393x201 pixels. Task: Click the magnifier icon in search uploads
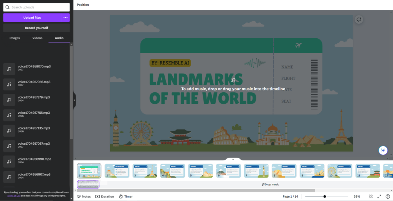point(8,7)
